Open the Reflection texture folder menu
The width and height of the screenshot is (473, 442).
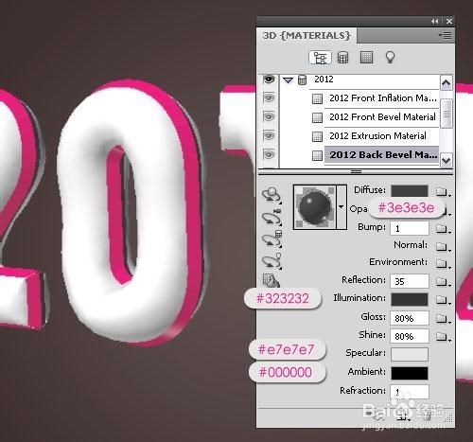[x=443, y=281]
